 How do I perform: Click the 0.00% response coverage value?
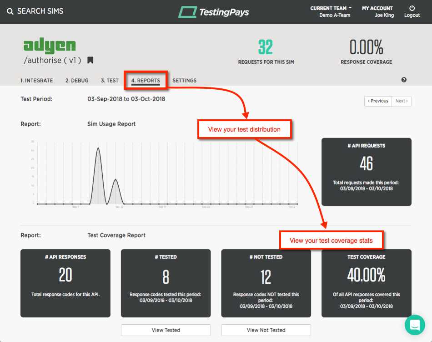(367, 47)
